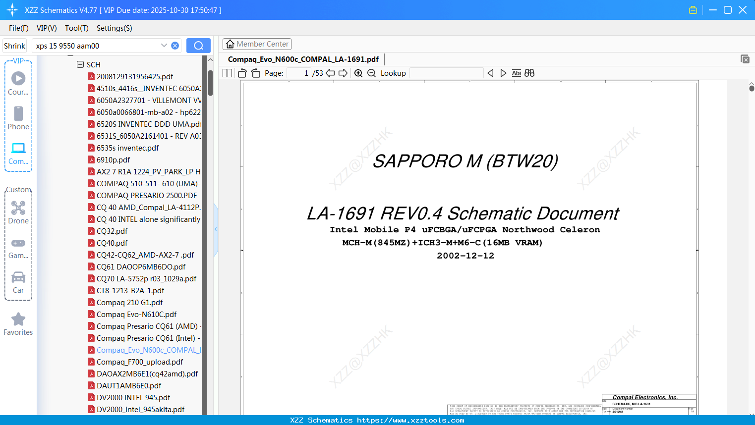Collapse the SCH folder tree node

coord(80,64)
